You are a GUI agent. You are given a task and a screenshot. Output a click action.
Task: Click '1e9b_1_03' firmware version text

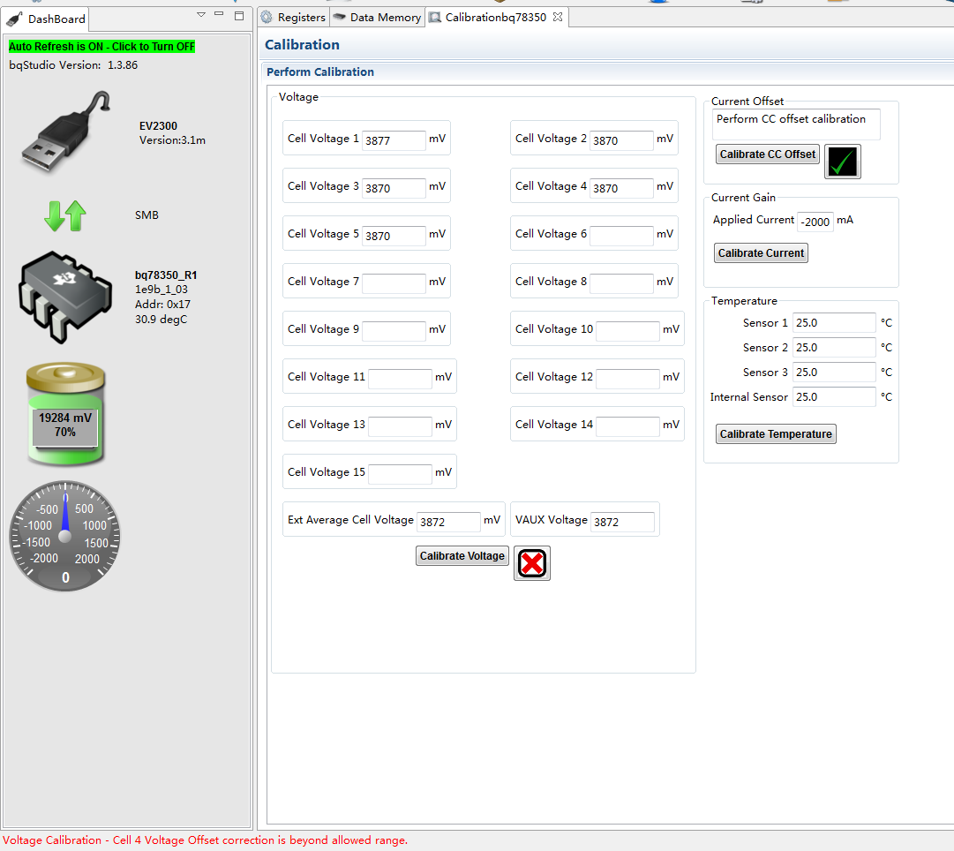pyautogui.click(x=162, y=290)
